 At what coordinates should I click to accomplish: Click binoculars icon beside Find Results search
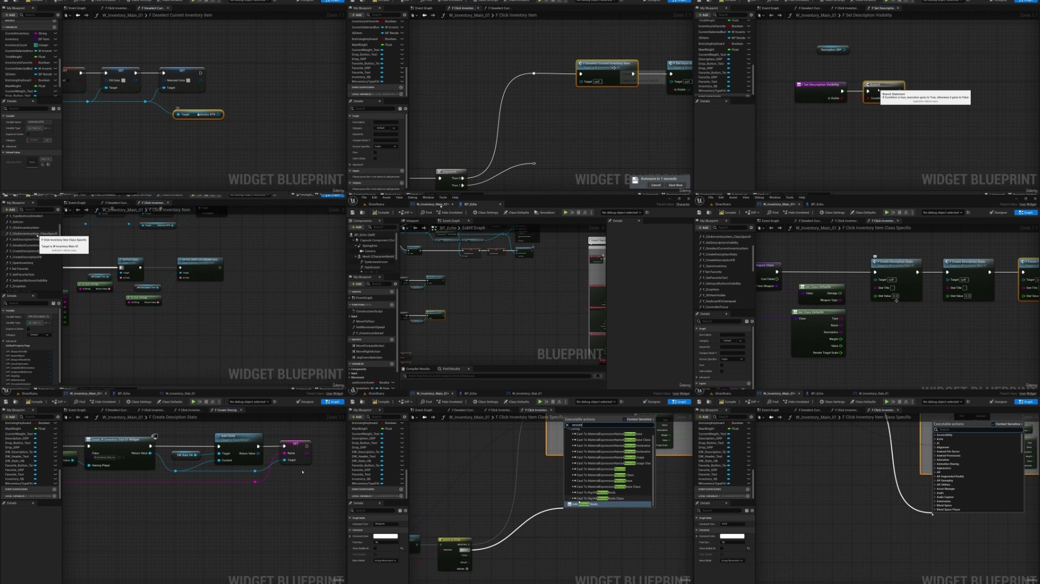click(x=598, y=376)
